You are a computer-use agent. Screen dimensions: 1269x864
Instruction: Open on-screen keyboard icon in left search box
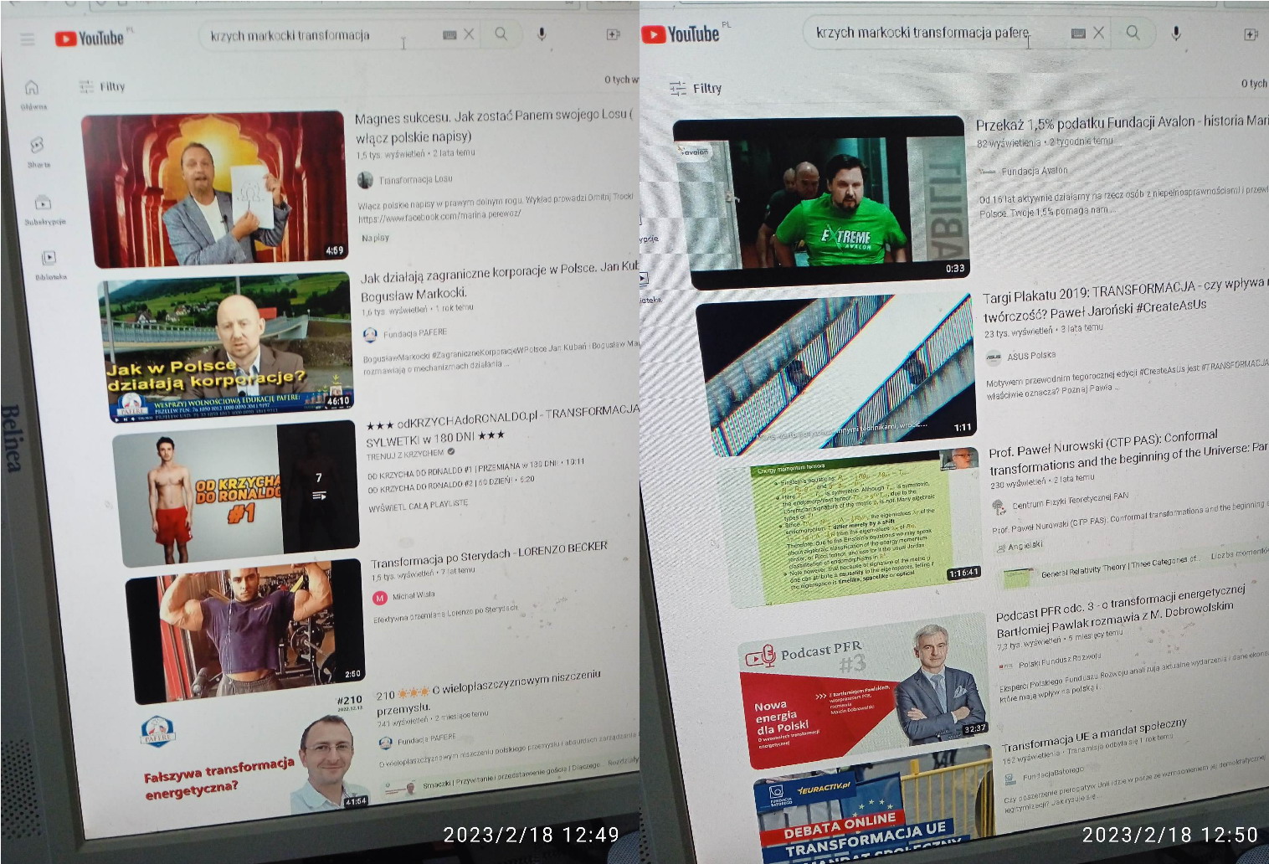coord(450,34)
